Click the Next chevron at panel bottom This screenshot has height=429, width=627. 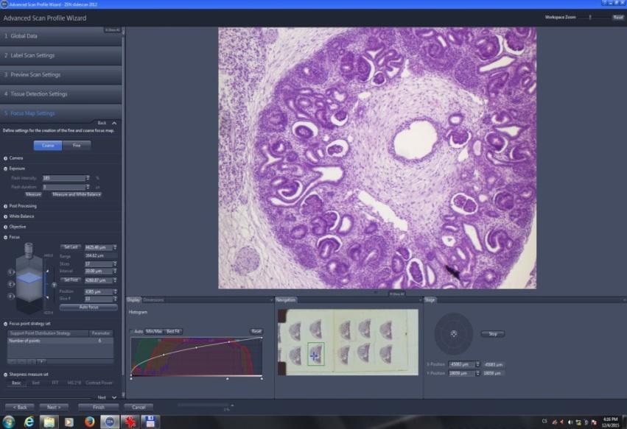(114, 397)
